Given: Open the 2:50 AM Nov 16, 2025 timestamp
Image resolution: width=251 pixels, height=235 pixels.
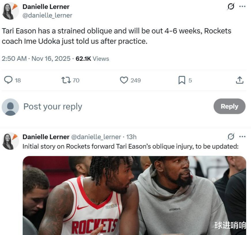Looking at the screenshot, I should [x=36, y=59].
